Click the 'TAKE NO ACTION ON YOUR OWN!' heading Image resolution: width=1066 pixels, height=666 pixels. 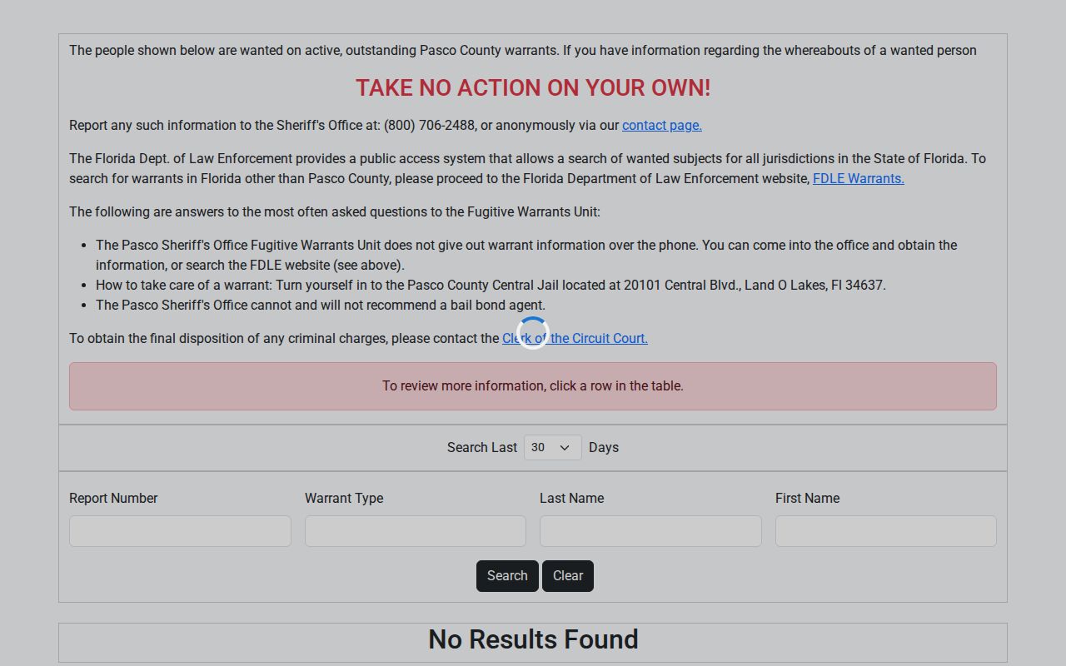pyautogui.click(x=533, y=87)
